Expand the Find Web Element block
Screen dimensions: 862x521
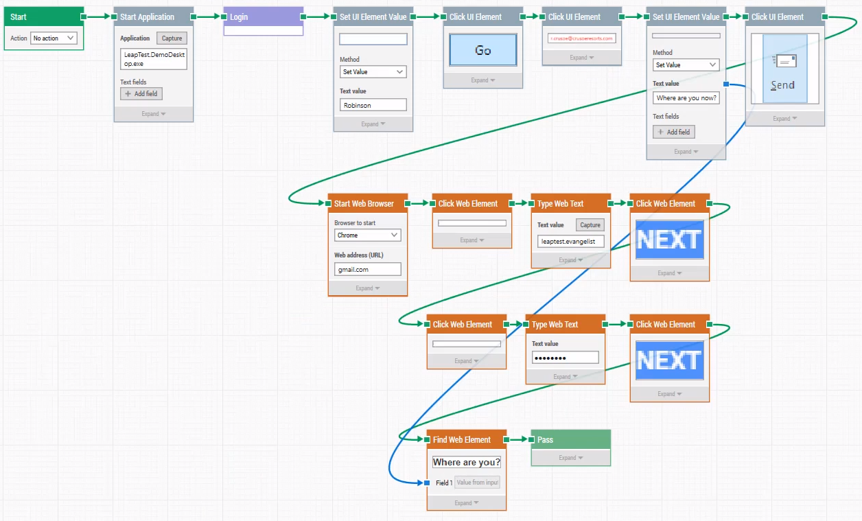467,503
